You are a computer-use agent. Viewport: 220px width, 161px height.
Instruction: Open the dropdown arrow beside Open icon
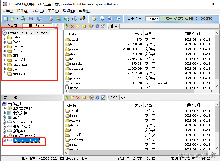pos(17,19)
